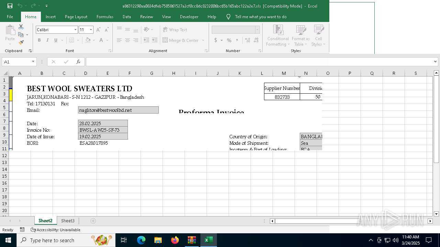Click Bottom Align icon
Screen dimensions: 440x247
136,30
